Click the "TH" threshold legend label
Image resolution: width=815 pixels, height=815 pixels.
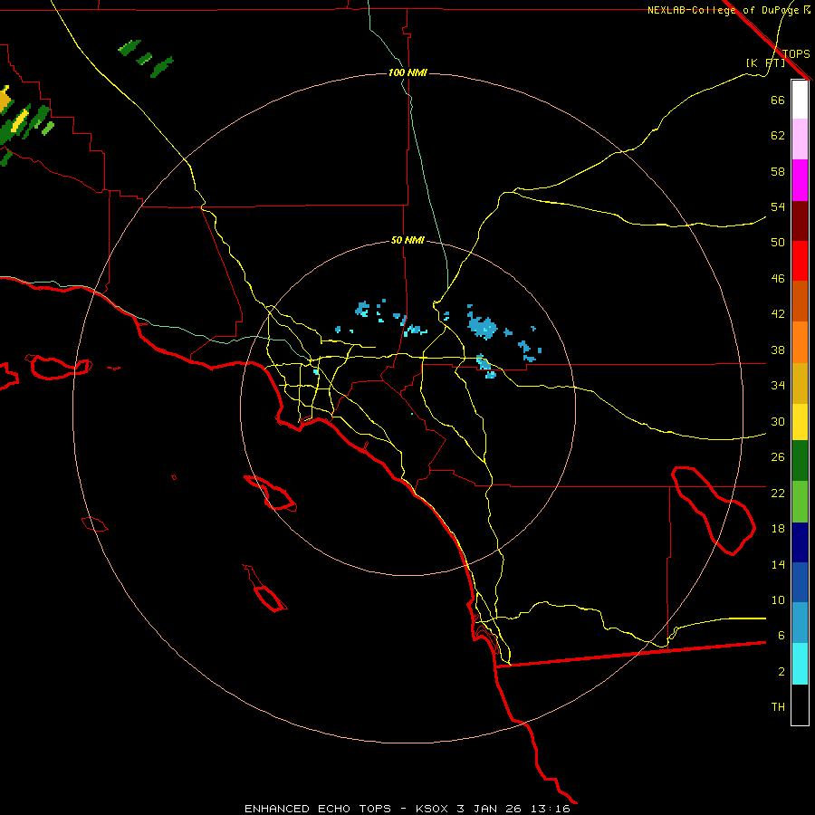pyautogui.click(x=778, y=707)
